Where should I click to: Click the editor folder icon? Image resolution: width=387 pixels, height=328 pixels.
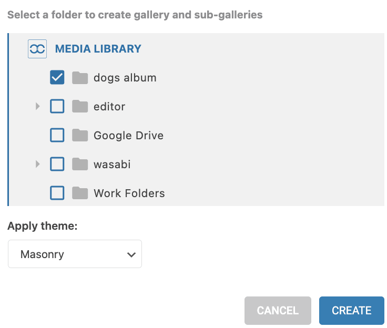coord(80,107)
